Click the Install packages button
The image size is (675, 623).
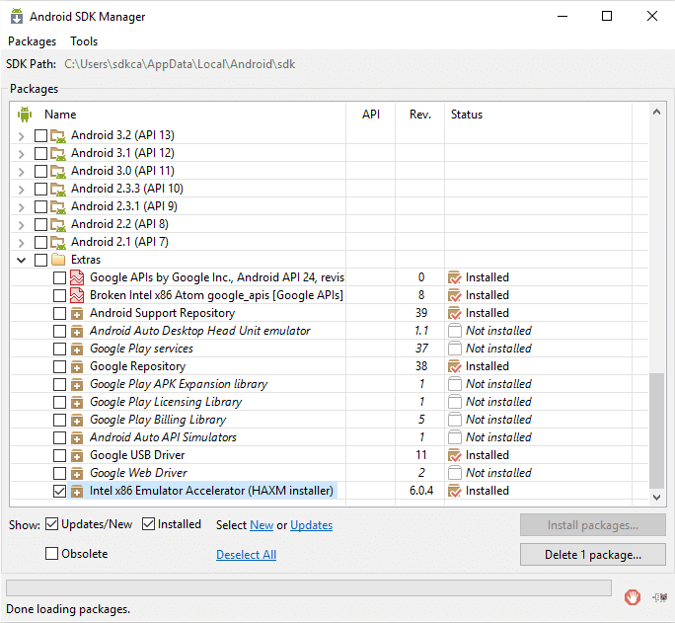coord(593,525)
